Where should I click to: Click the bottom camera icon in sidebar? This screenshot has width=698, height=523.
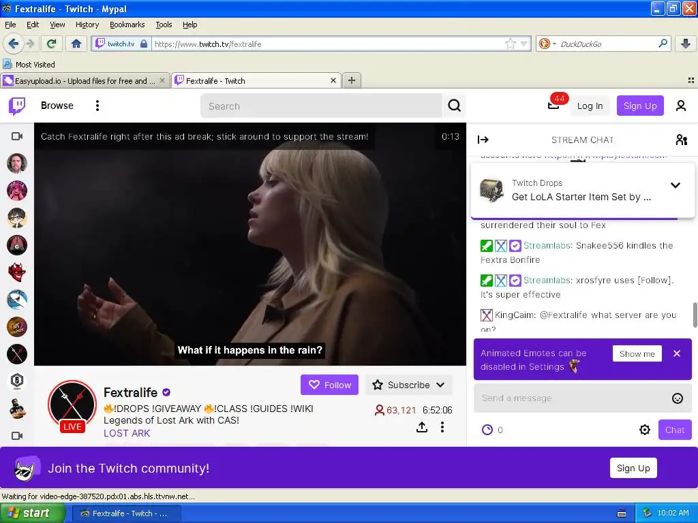[x=17, y=436]
